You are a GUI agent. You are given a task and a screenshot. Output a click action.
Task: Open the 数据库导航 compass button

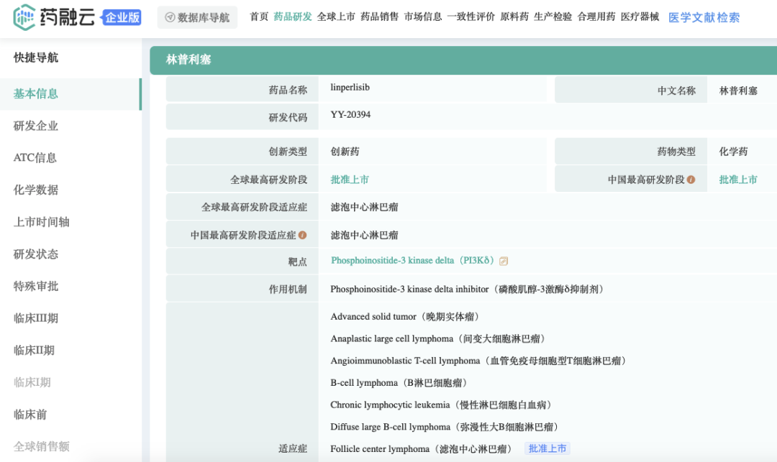click(x=197, y=17)
